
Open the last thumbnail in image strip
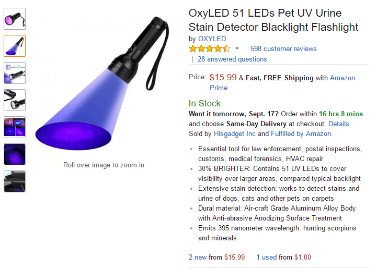[15, 181]
